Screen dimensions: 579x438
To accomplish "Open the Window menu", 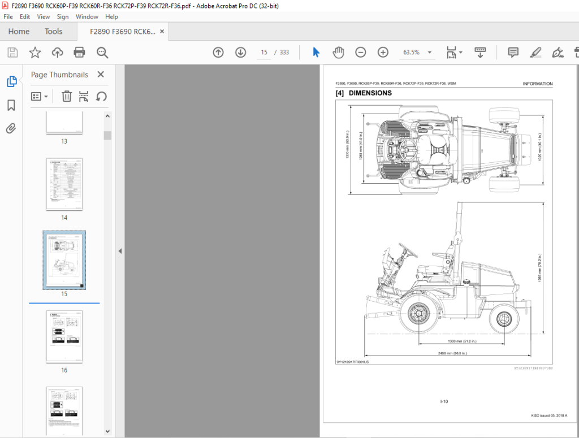I will [87, 16].
